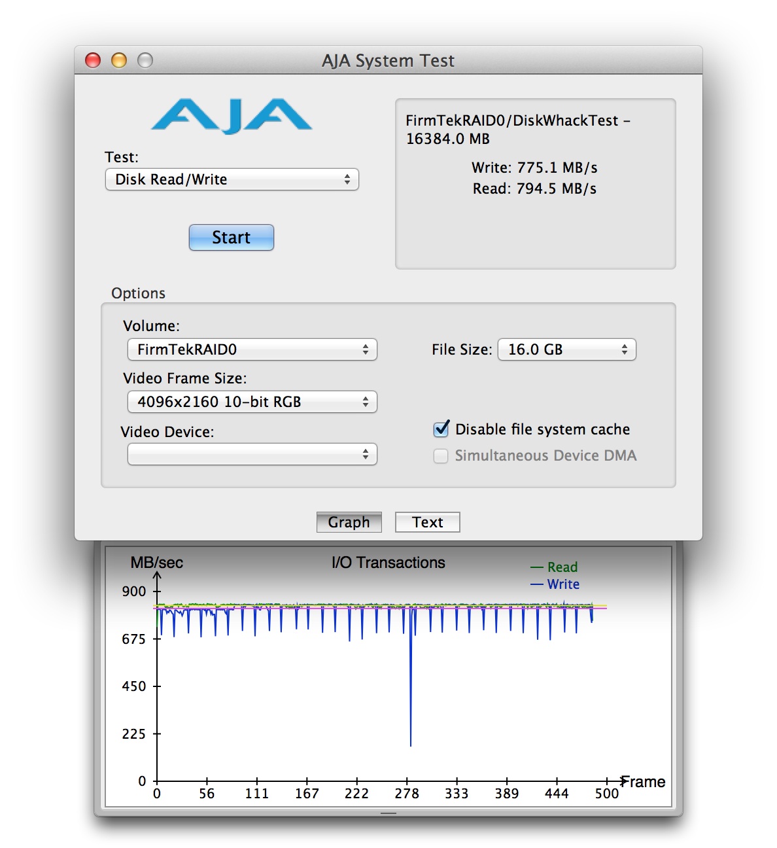Click FirmTekRAID0/DiskWhackTest result path text
The width and height of the screenshot is (777, 848).
tap(518, 129)
